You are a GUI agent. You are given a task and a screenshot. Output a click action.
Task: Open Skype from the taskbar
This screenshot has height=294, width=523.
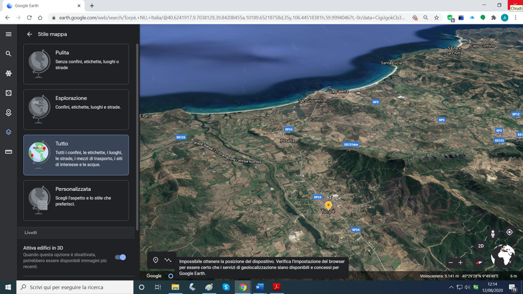click(x=226, y=287)
